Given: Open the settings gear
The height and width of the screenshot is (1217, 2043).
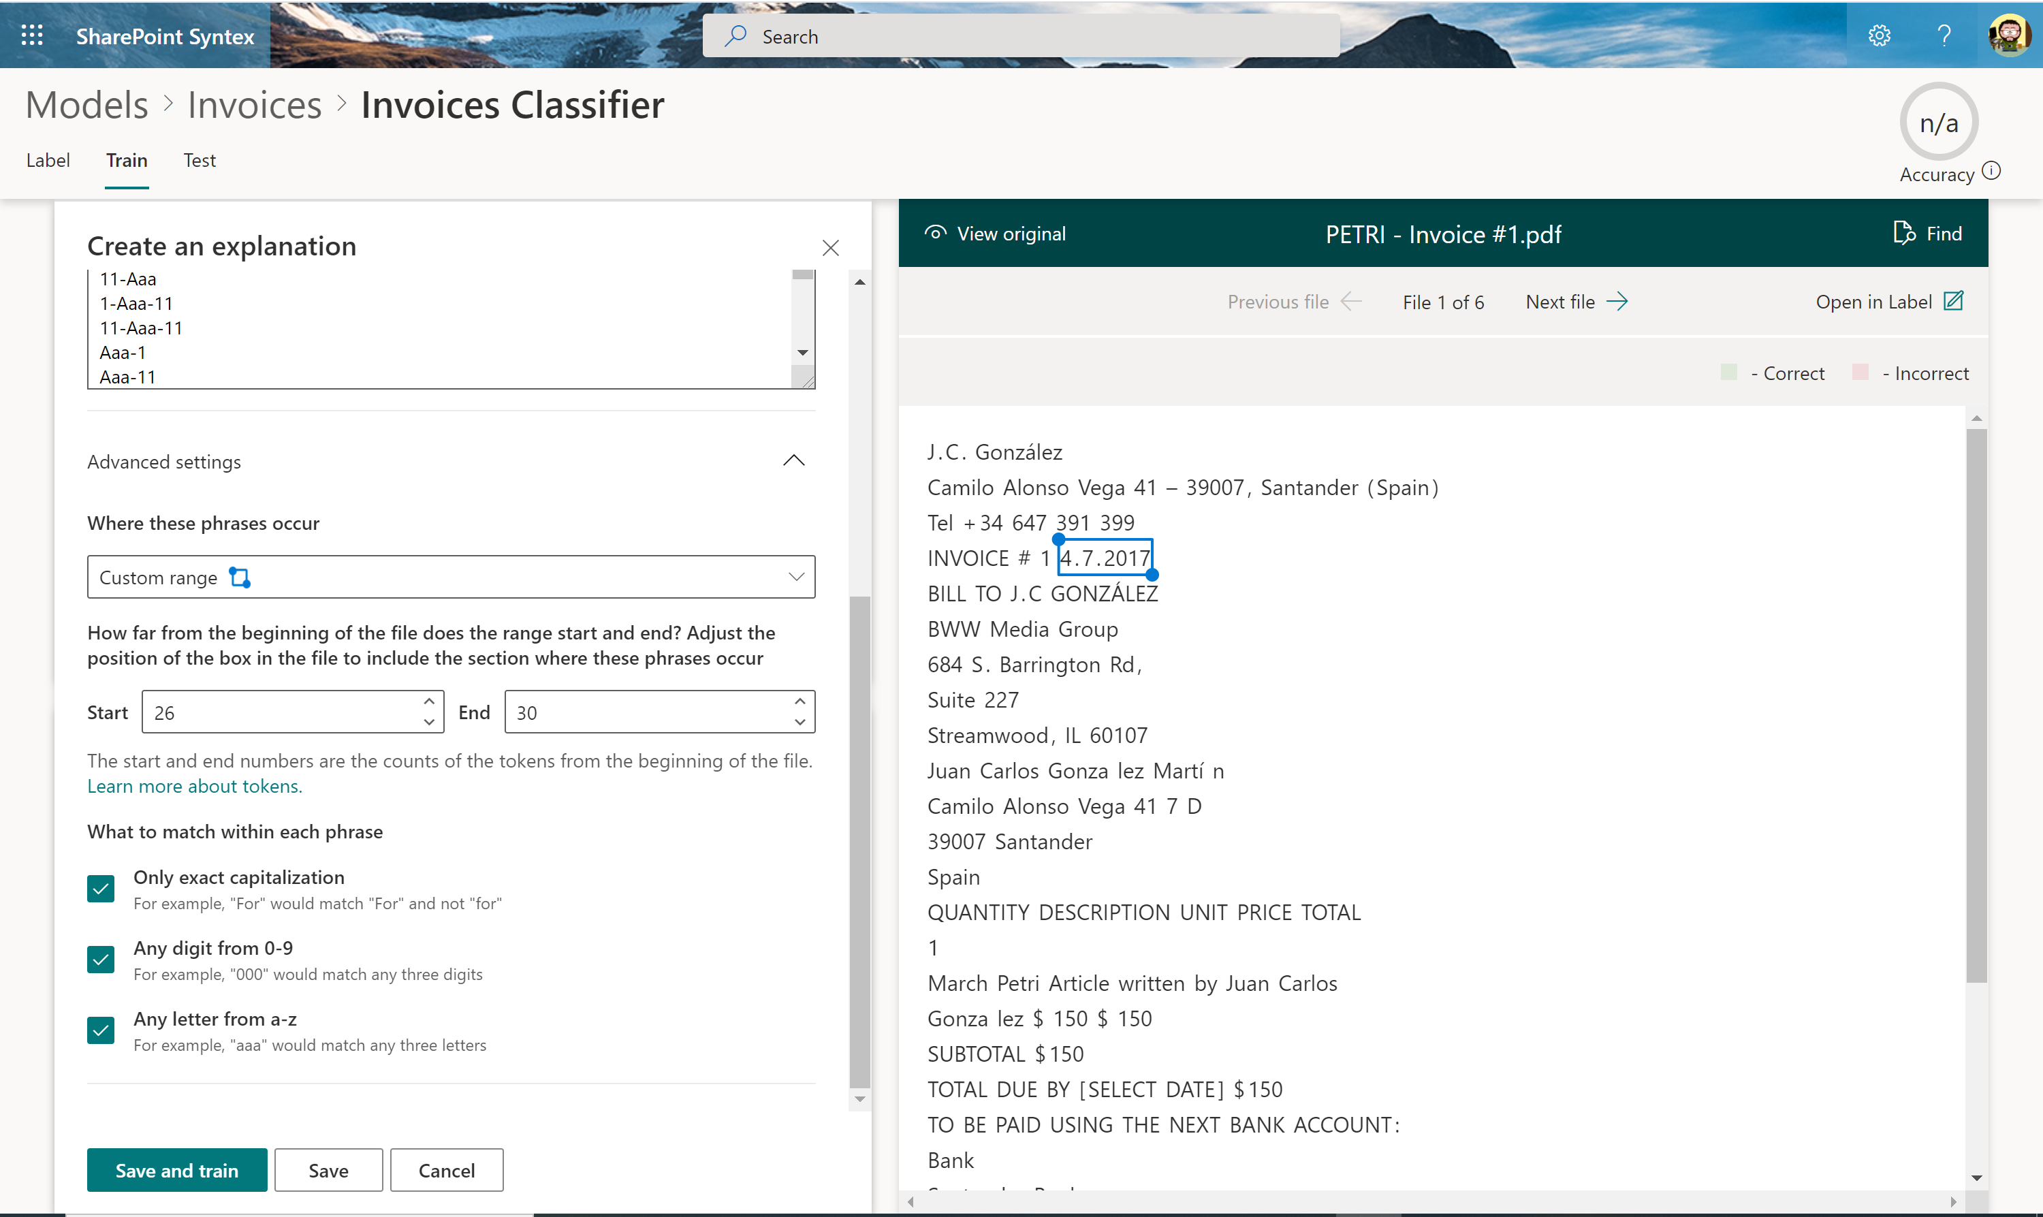Looking at the screenshot, I should click(1880, 35).
